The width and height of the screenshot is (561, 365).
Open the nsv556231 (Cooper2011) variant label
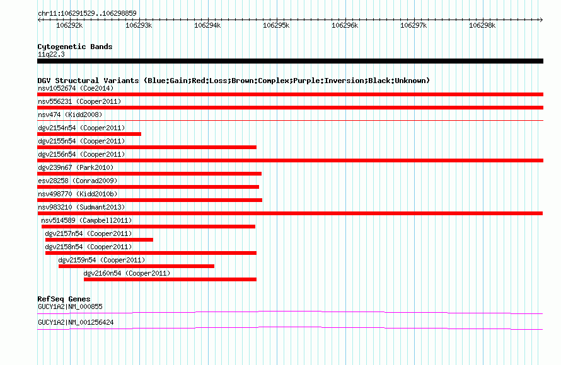coord(79,101)
